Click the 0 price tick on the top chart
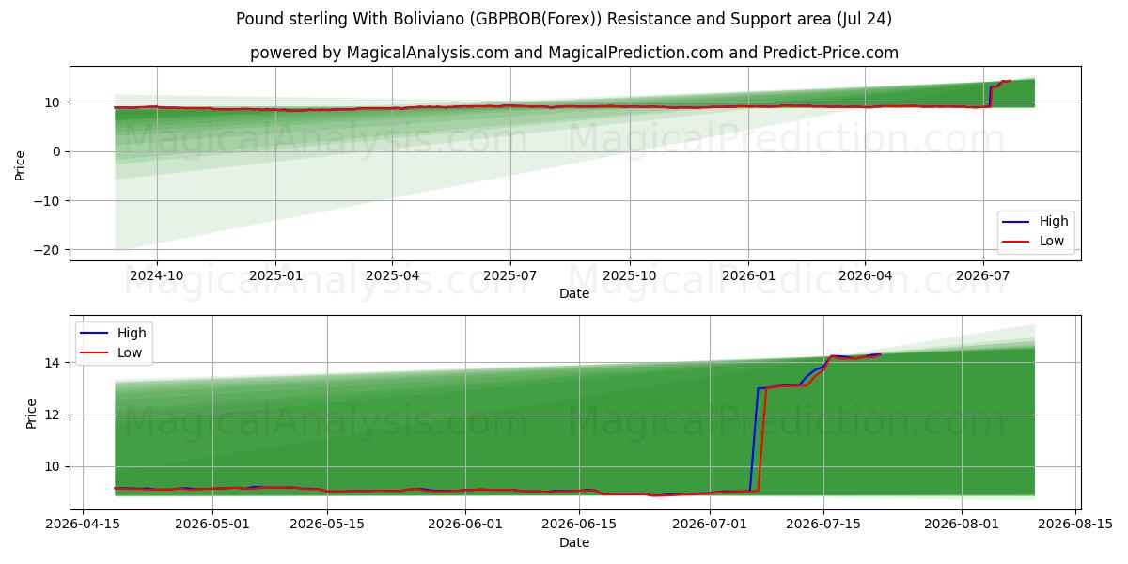 (58, 151)
